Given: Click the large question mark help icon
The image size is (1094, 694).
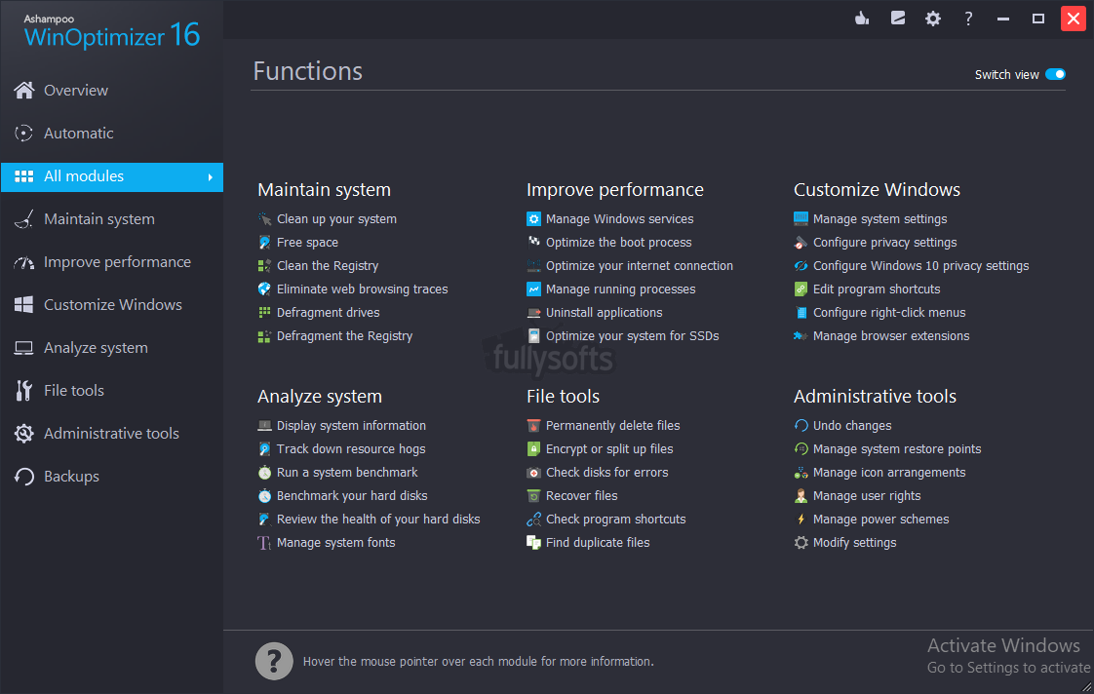Looking at the screenshot, I should pos(274,661).
